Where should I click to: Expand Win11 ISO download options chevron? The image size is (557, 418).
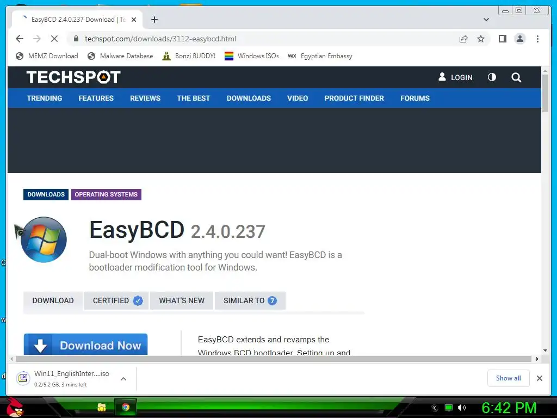(x=123, y=379)
